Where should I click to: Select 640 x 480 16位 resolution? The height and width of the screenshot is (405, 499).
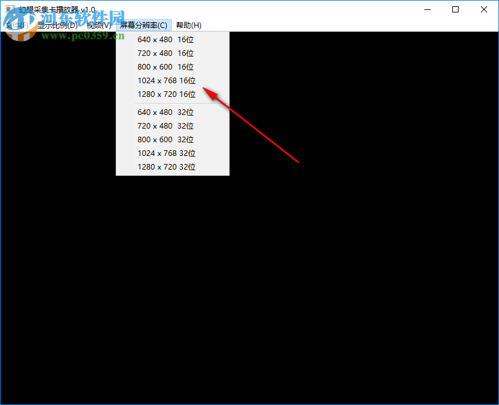[172, 40]
